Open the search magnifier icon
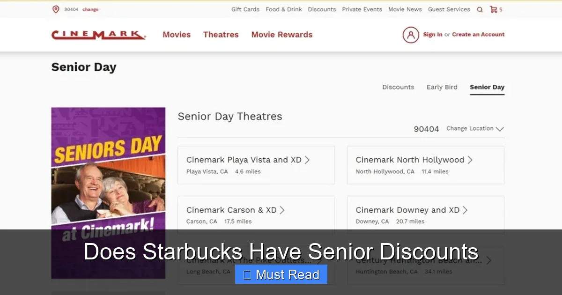Screen dimensions: 562x295 pos(480,9)
